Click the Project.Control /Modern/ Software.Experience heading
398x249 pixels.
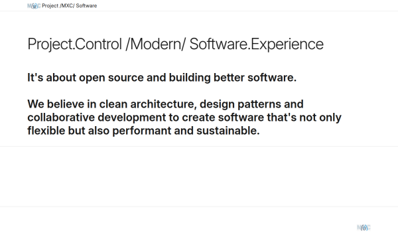[175, 44]
